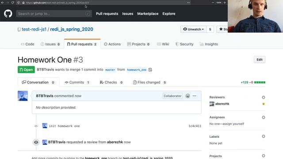Open the init homework one commit

click(64, 126)
